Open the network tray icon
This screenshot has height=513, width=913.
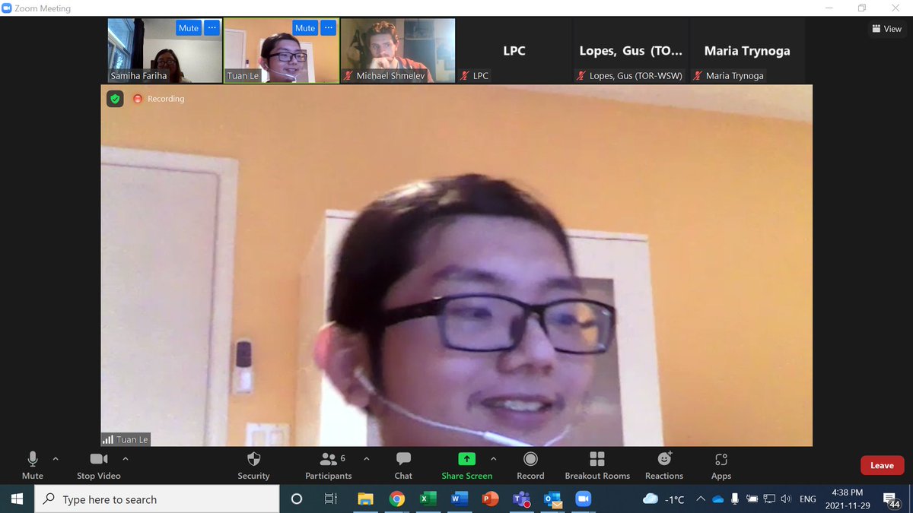coord(769,499)
